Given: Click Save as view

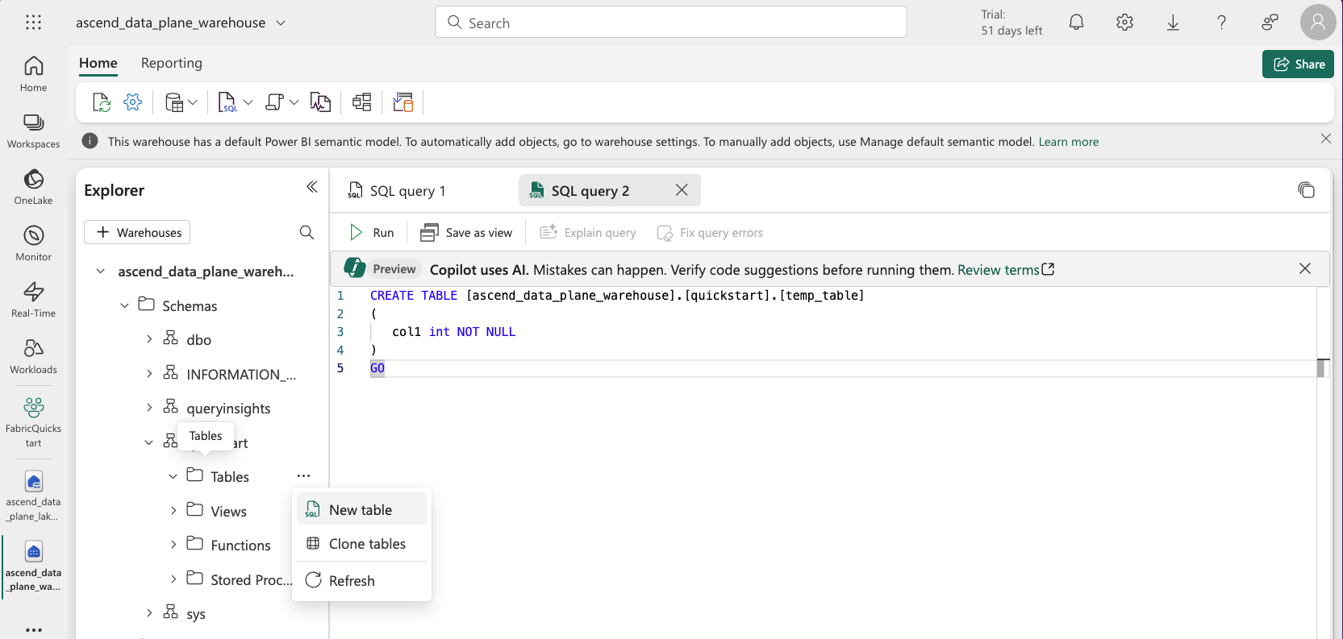Looking at the screenshot, I should coord(466,232).
